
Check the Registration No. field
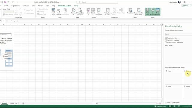coord(166,38)
